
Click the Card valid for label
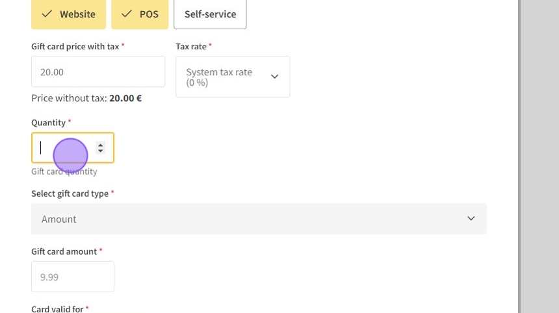pyautogui.click(x=57, y=309)
